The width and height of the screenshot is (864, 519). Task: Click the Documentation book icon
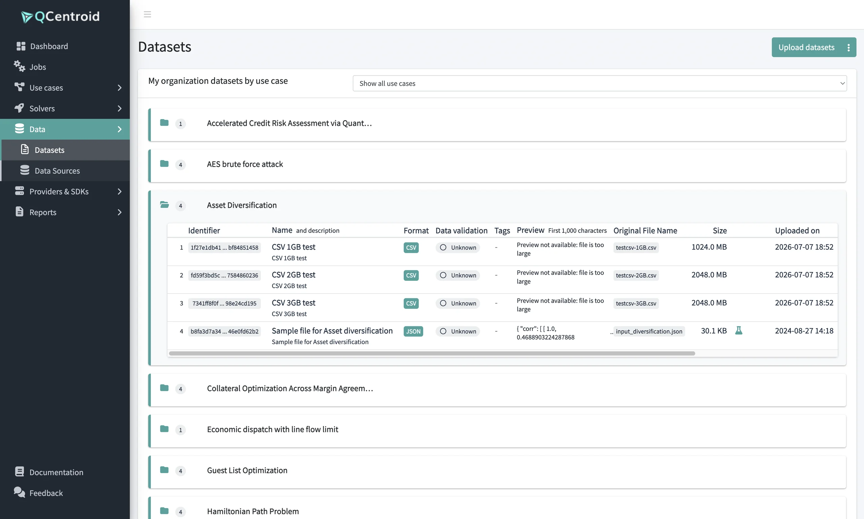pos(20,471)
